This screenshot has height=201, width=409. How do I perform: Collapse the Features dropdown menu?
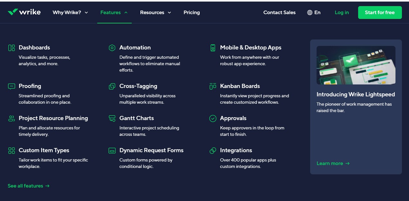[114, 13]
